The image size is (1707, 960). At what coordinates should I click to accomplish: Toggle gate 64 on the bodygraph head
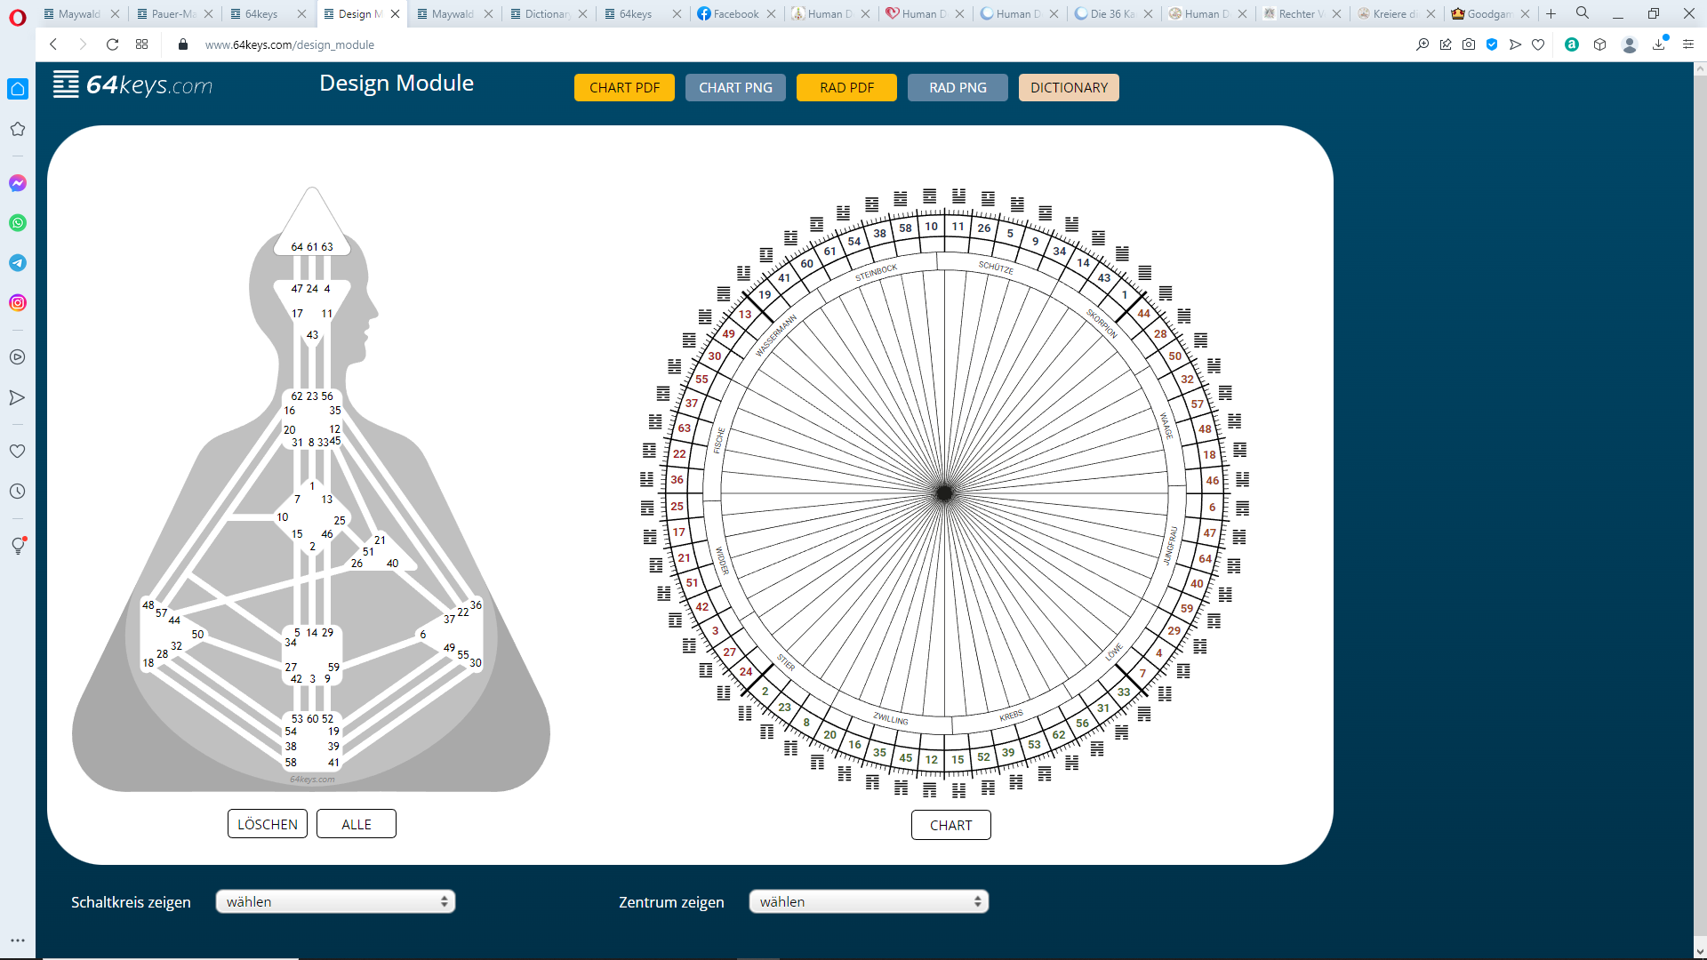point(297,247)
